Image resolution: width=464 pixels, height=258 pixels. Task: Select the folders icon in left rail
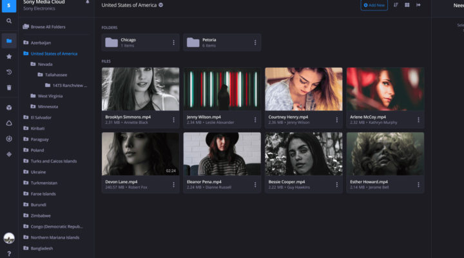tap(9, 41)
